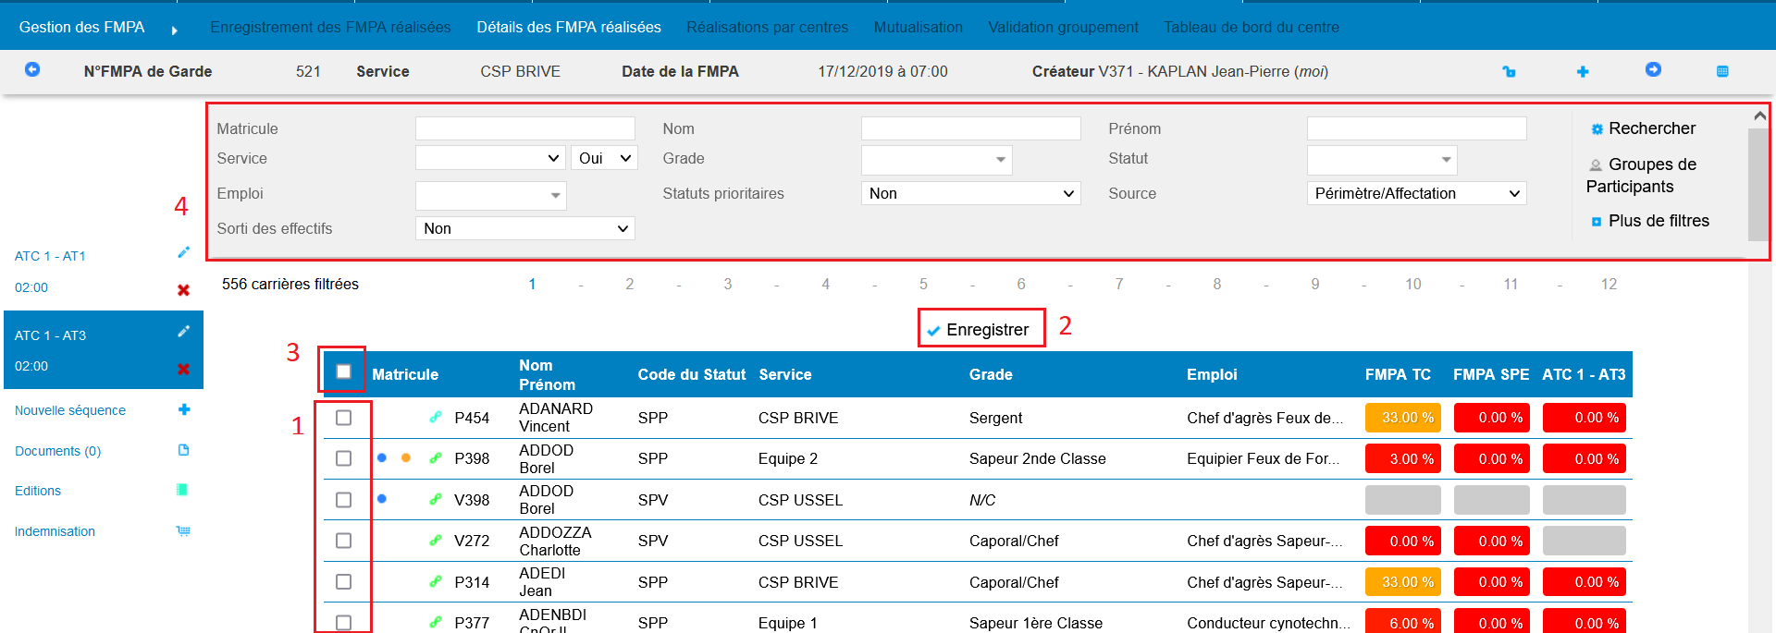1776x633 pixels.
Task: Click the link icon beside P454
Action: pos(436,418)
